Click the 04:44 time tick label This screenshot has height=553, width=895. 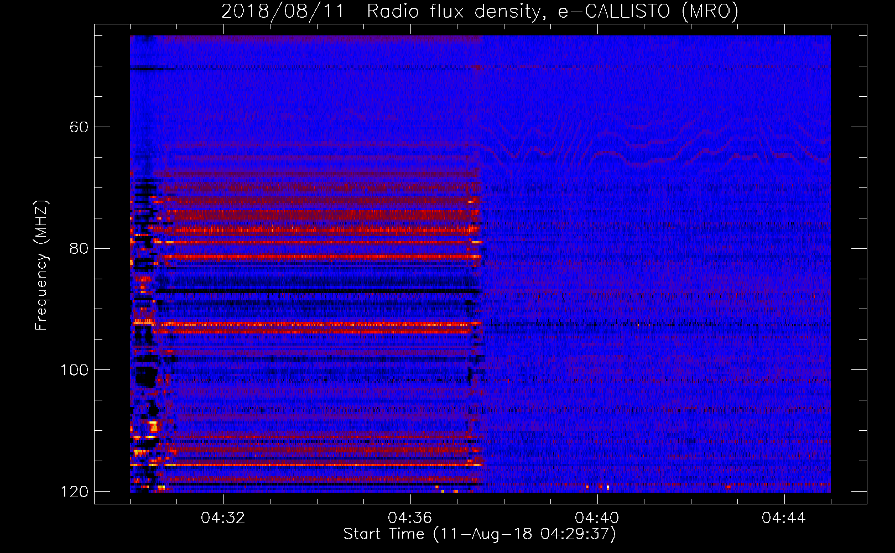pyautogui.click(x=784, y=518)
